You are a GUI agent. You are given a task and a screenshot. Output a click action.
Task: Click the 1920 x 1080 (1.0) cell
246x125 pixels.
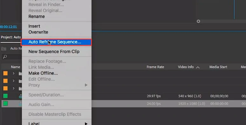[x=192, y=104]
